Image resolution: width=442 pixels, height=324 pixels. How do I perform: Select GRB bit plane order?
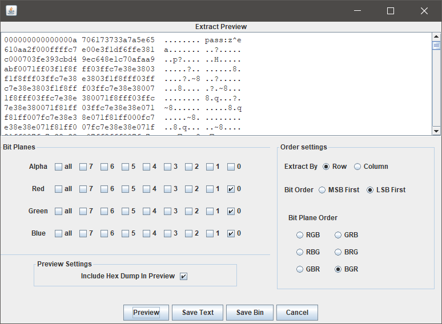(x=338, y=235)
